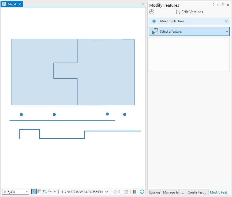Click the second point from the left
The width and height of the screenshot is (232, 197).
(x=54, y=114)
